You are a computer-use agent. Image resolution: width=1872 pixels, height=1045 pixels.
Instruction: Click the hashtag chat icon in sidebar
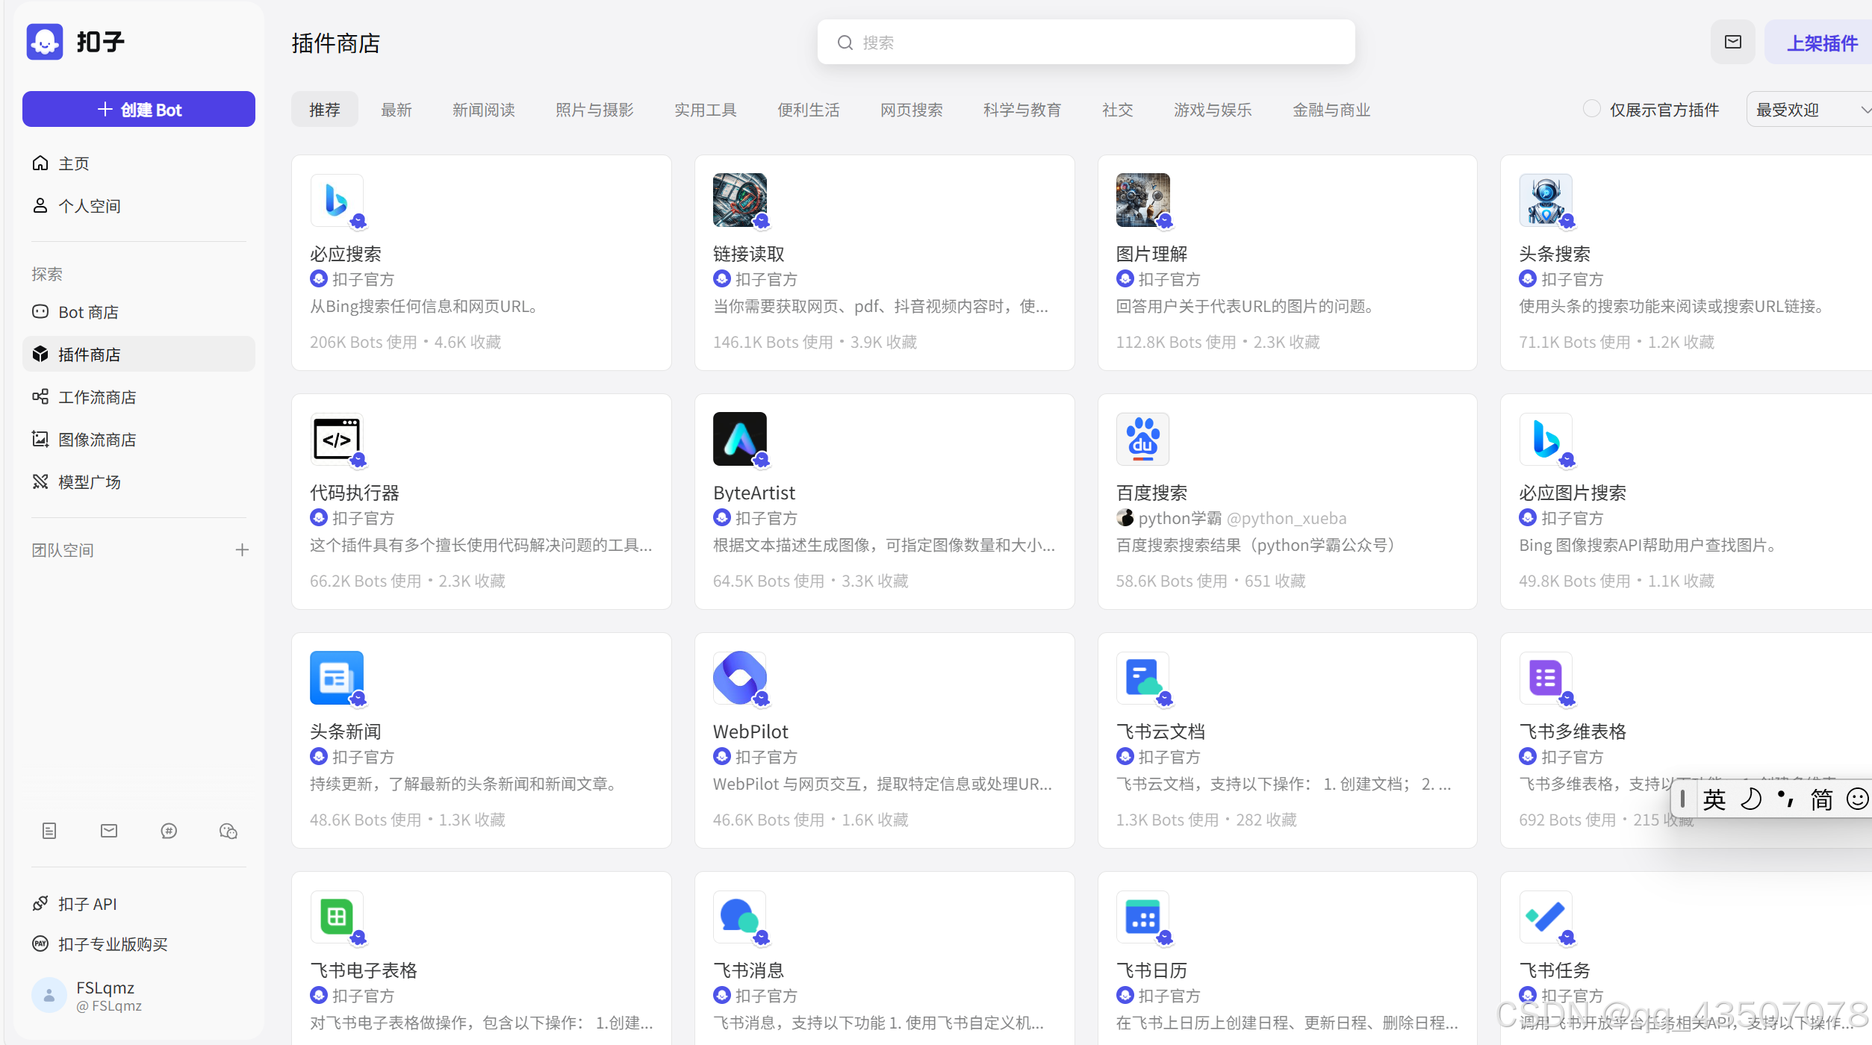(169, 831)
